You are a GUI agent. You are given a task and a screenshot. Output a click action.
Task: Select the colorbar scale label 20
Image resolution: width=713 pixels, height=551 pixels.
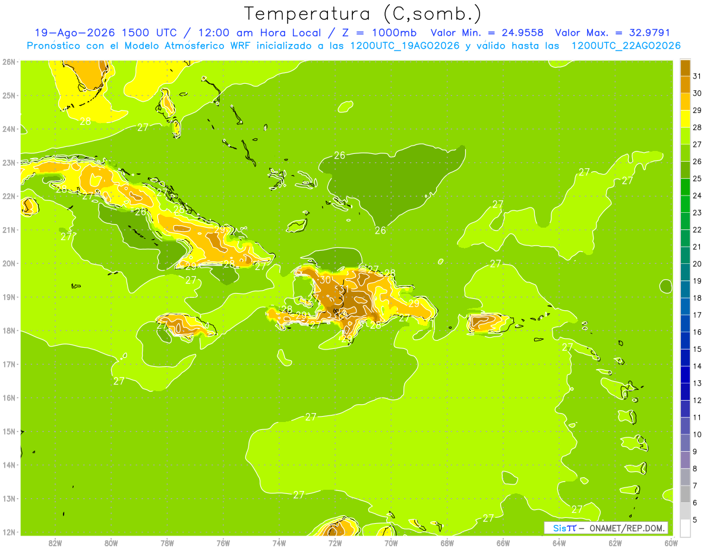(697, 264)
